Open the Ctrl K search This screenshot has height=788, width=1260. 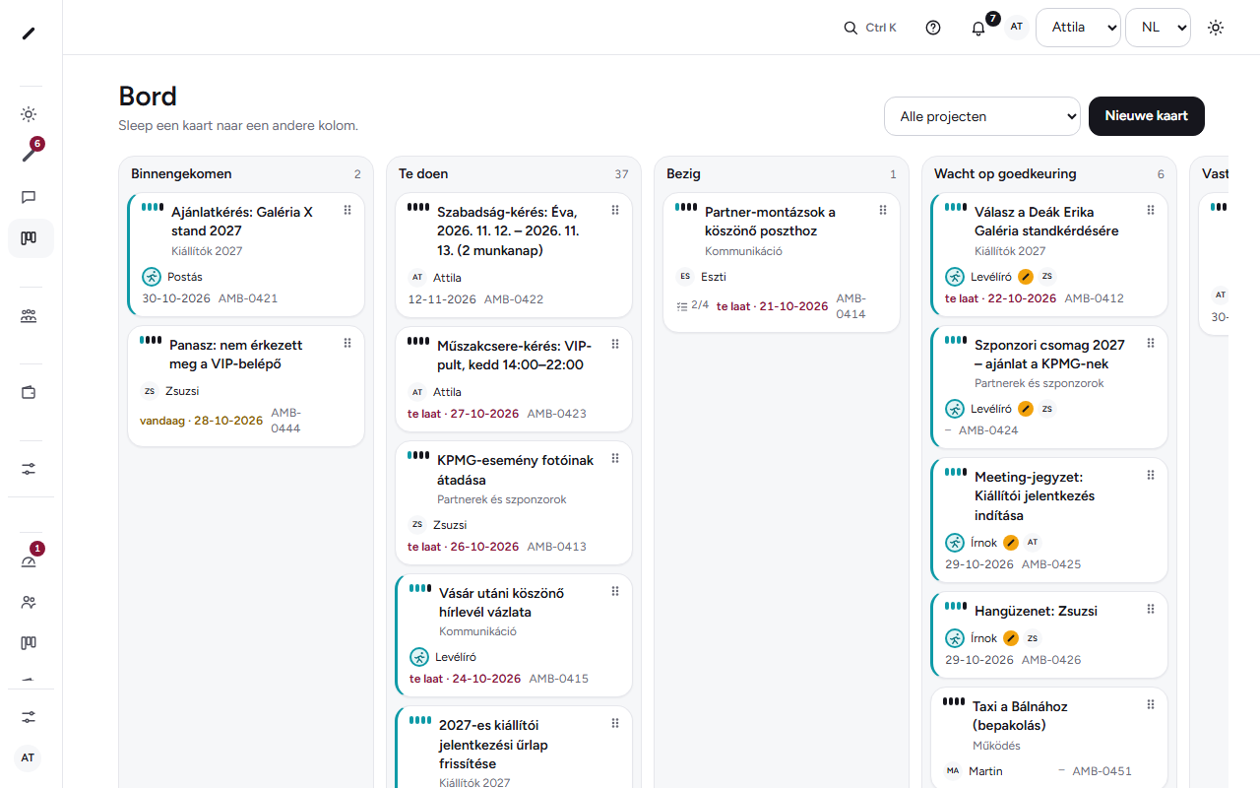click(870, 28)
